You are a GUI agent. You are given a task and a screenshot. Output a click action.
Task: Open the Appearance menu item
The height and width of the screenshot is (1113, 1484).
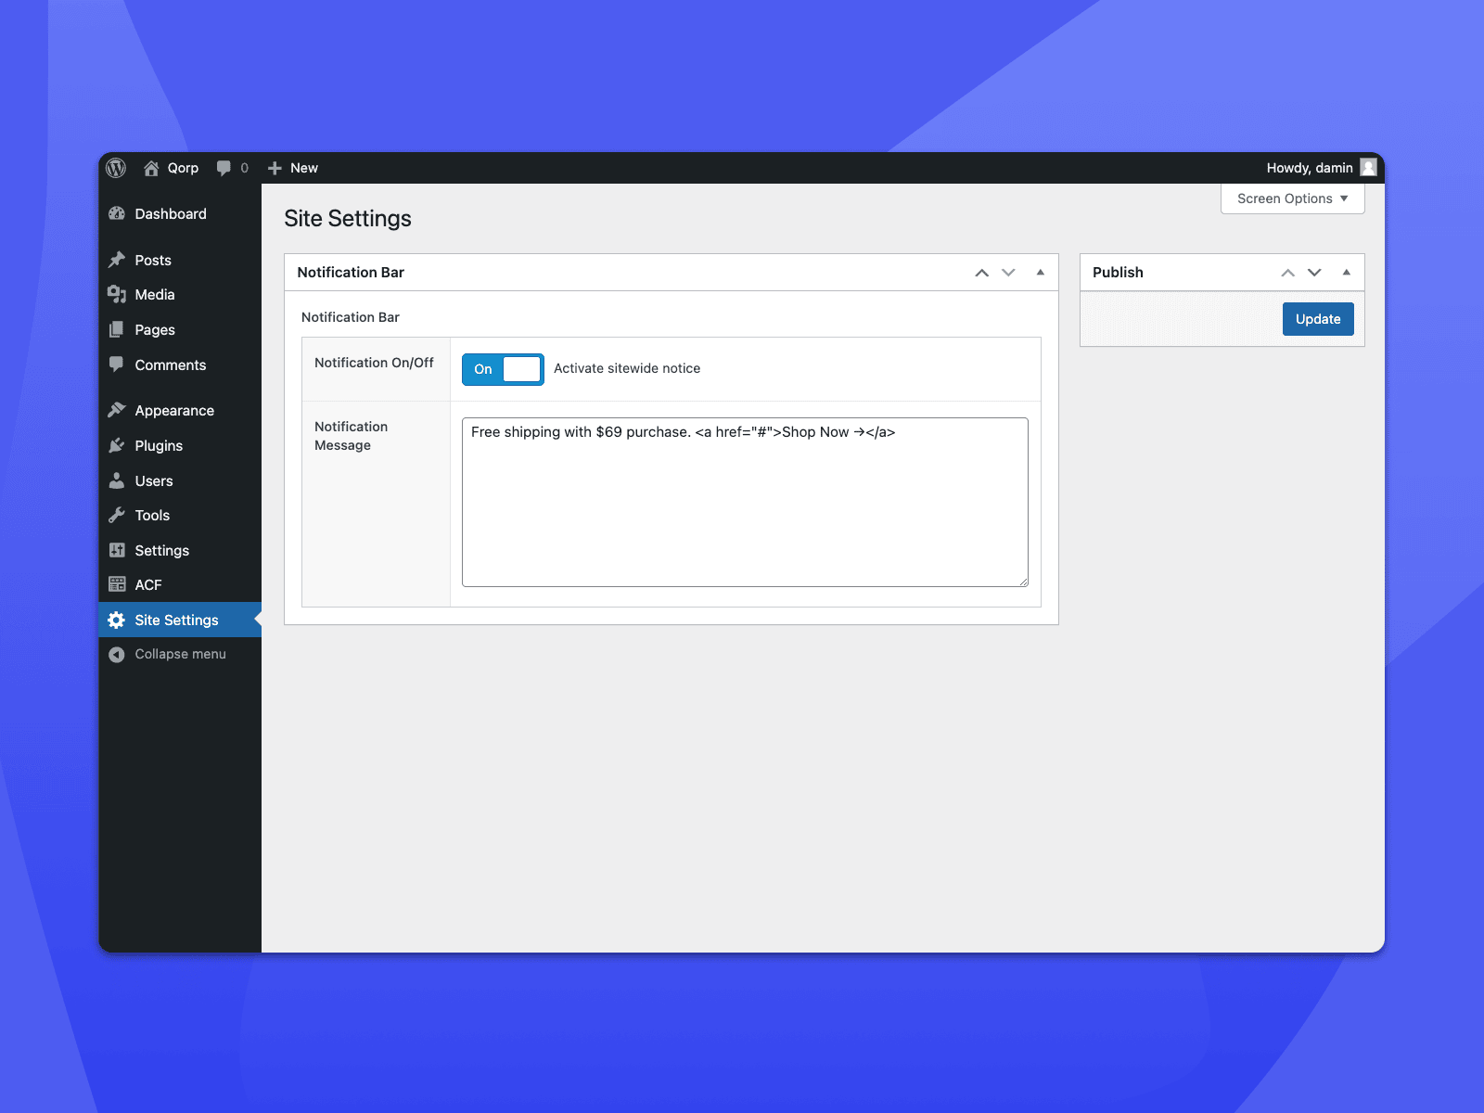(x=174, y=411)
